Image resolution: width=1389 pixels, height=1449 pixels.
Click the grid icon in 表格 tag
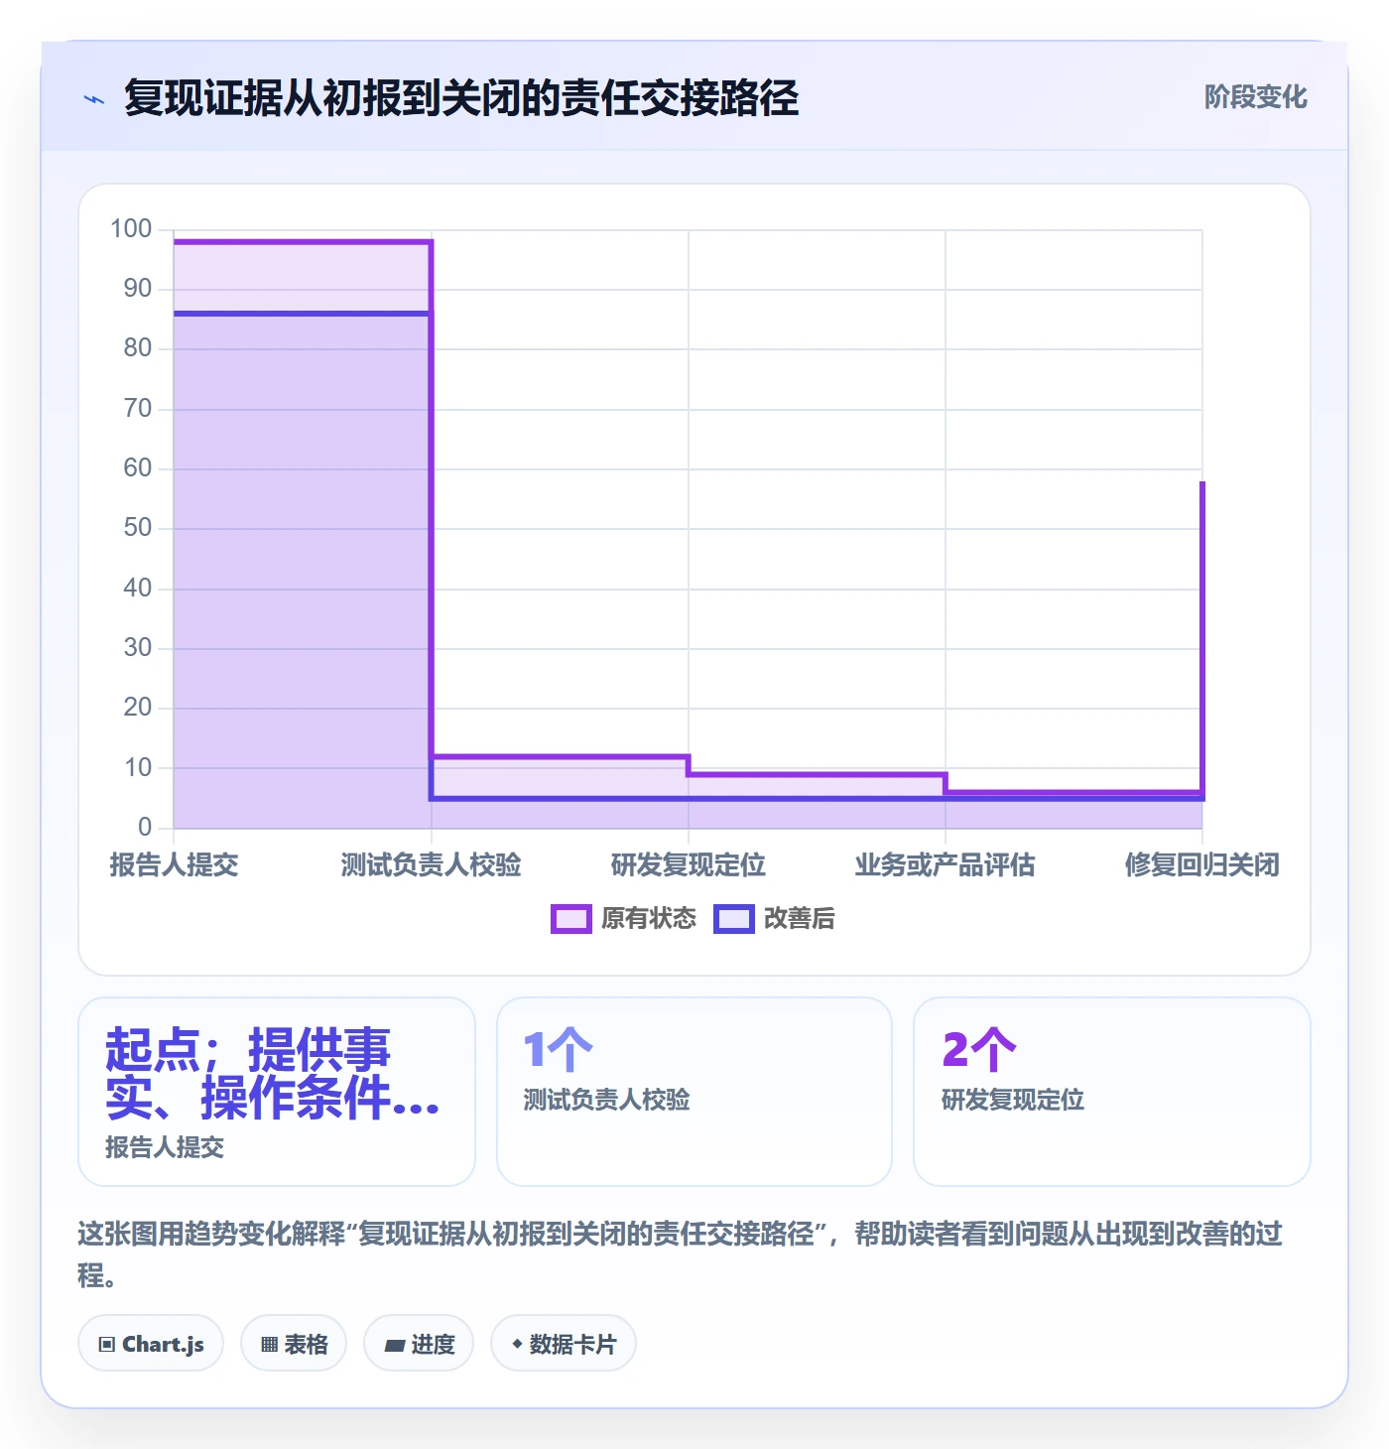269,1345
